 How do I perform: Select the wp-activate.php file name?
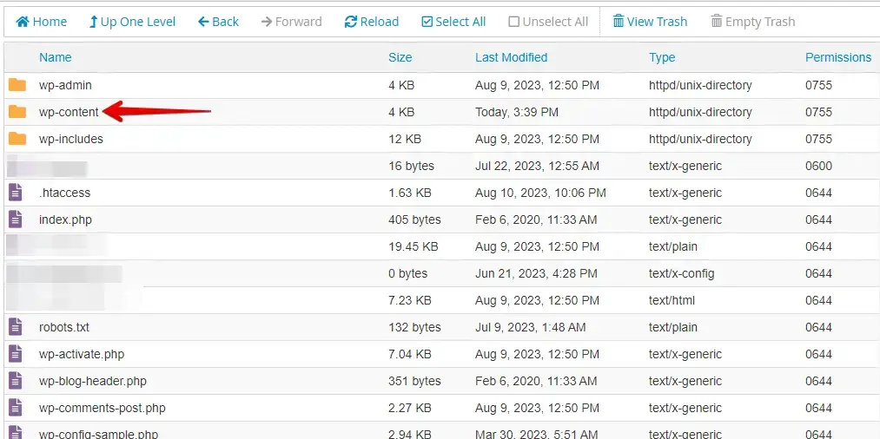pyautogui.click(x=82, y=354)
